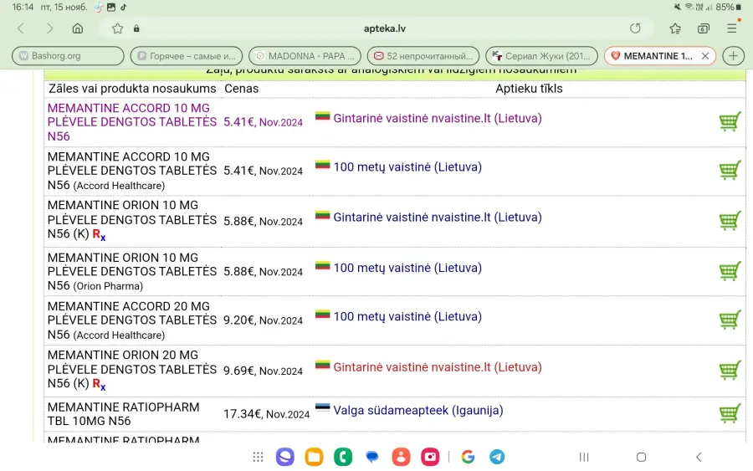Open the orange contacts app in dock
Screen dimensions: 753x471
point(401,457)
